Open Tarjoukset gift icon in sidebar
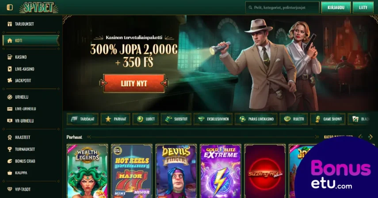 (x=10, y=24)
